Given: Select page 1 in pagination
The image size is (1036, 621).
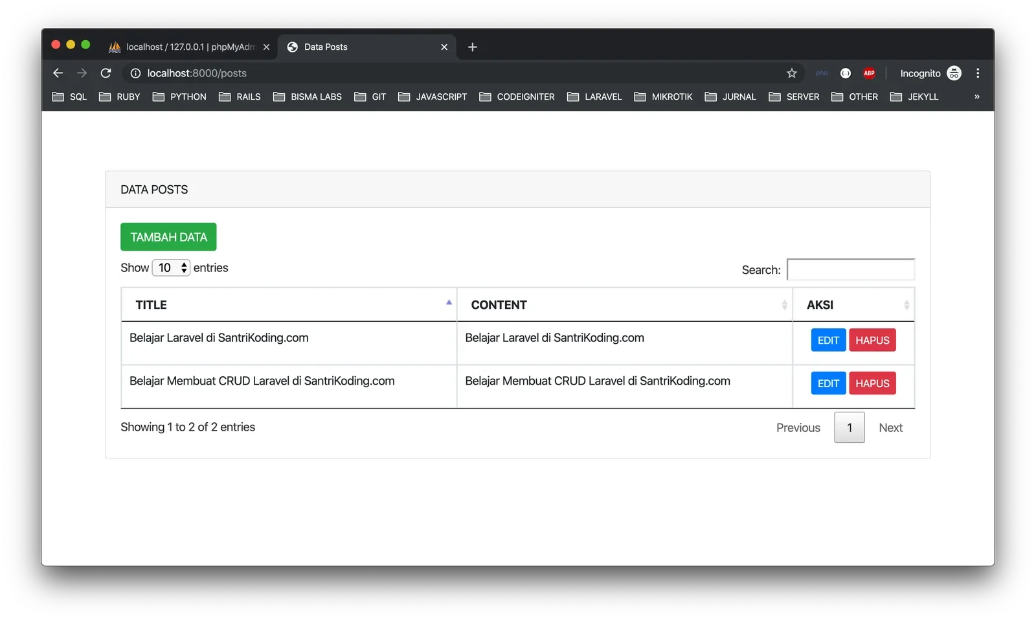Looking at the screenshot, I should tap(850, 427).
